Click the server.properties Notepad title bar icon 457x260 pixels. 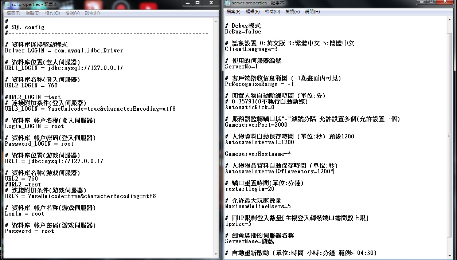[x=227, y=3]
